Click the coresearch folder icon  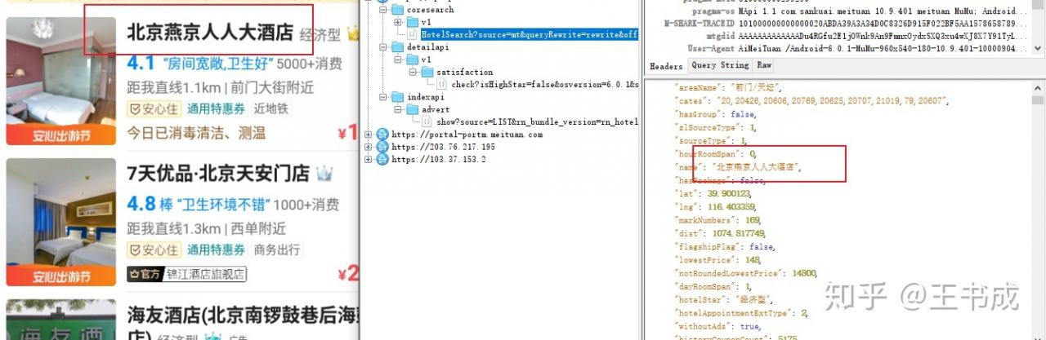click(x=396, y=10)
